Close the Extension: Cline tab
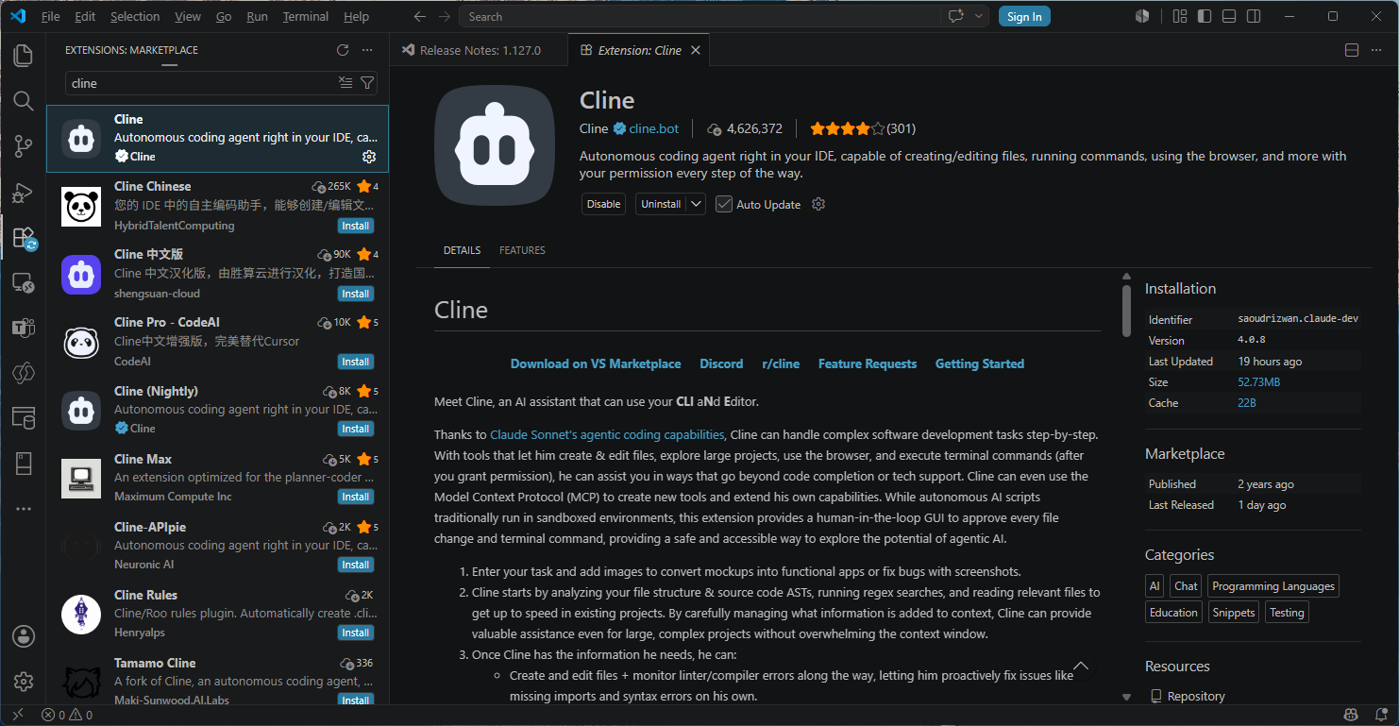1399x726 pixels. coord(696,50)
